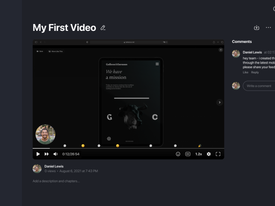Image resolution: width=275 pixels, height=206 pixels.
Task: Click the close X in recorded page
Action: click(x=220, y=50)
